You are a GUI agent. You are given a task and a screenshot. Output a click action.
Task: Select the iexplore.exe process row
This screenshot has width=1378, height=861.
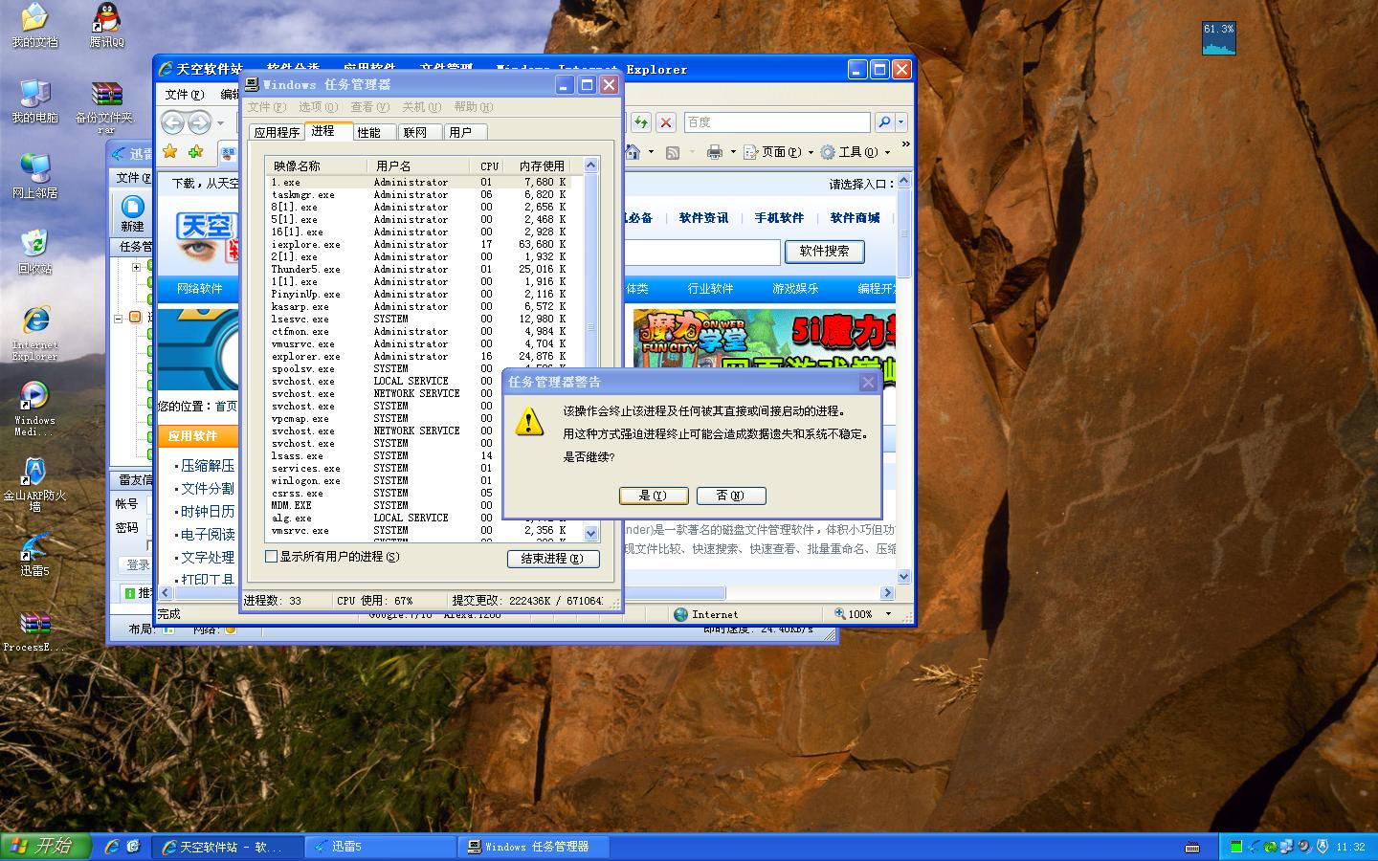pos(419,245)
